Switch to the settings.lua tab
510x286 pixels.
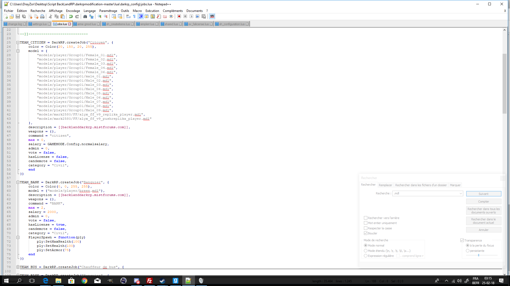coord(39,24)
